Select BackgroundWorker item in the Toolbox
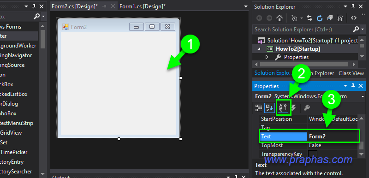 click(18, 46)
